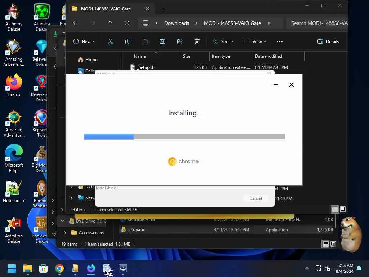Sort files by the Name column

click(140, 56)
